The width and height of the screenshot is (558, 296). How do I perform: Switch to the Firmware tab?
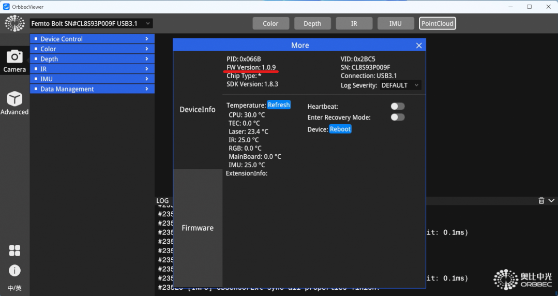[198, 228]
